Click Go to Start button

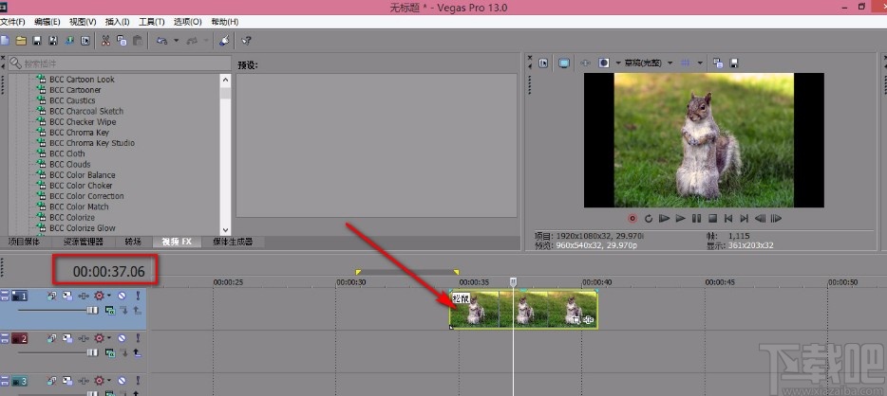coord(728,218)
